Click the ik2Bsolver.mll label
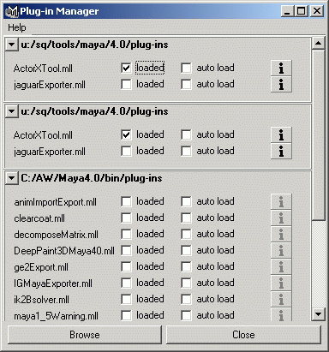This screenshot has height=352, width=329. pos(42,300)
